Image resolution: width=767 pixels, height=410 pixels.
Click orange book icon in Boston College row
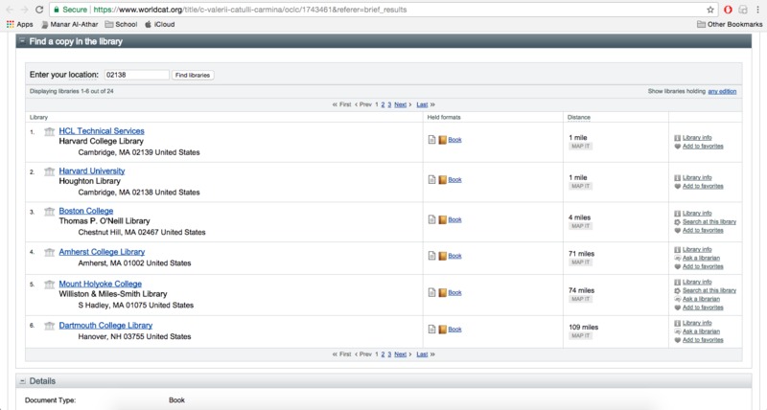pos(442,220)
